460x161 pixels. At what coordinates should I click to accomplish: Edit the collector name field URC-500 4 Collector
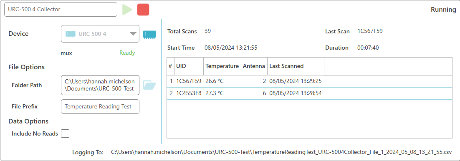tap(61, 10)
